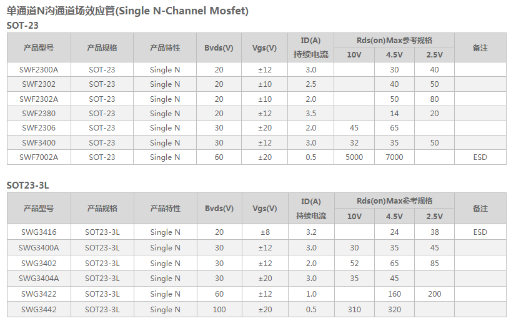Click the ESD remark for SWF7002A

click(480, 157)
